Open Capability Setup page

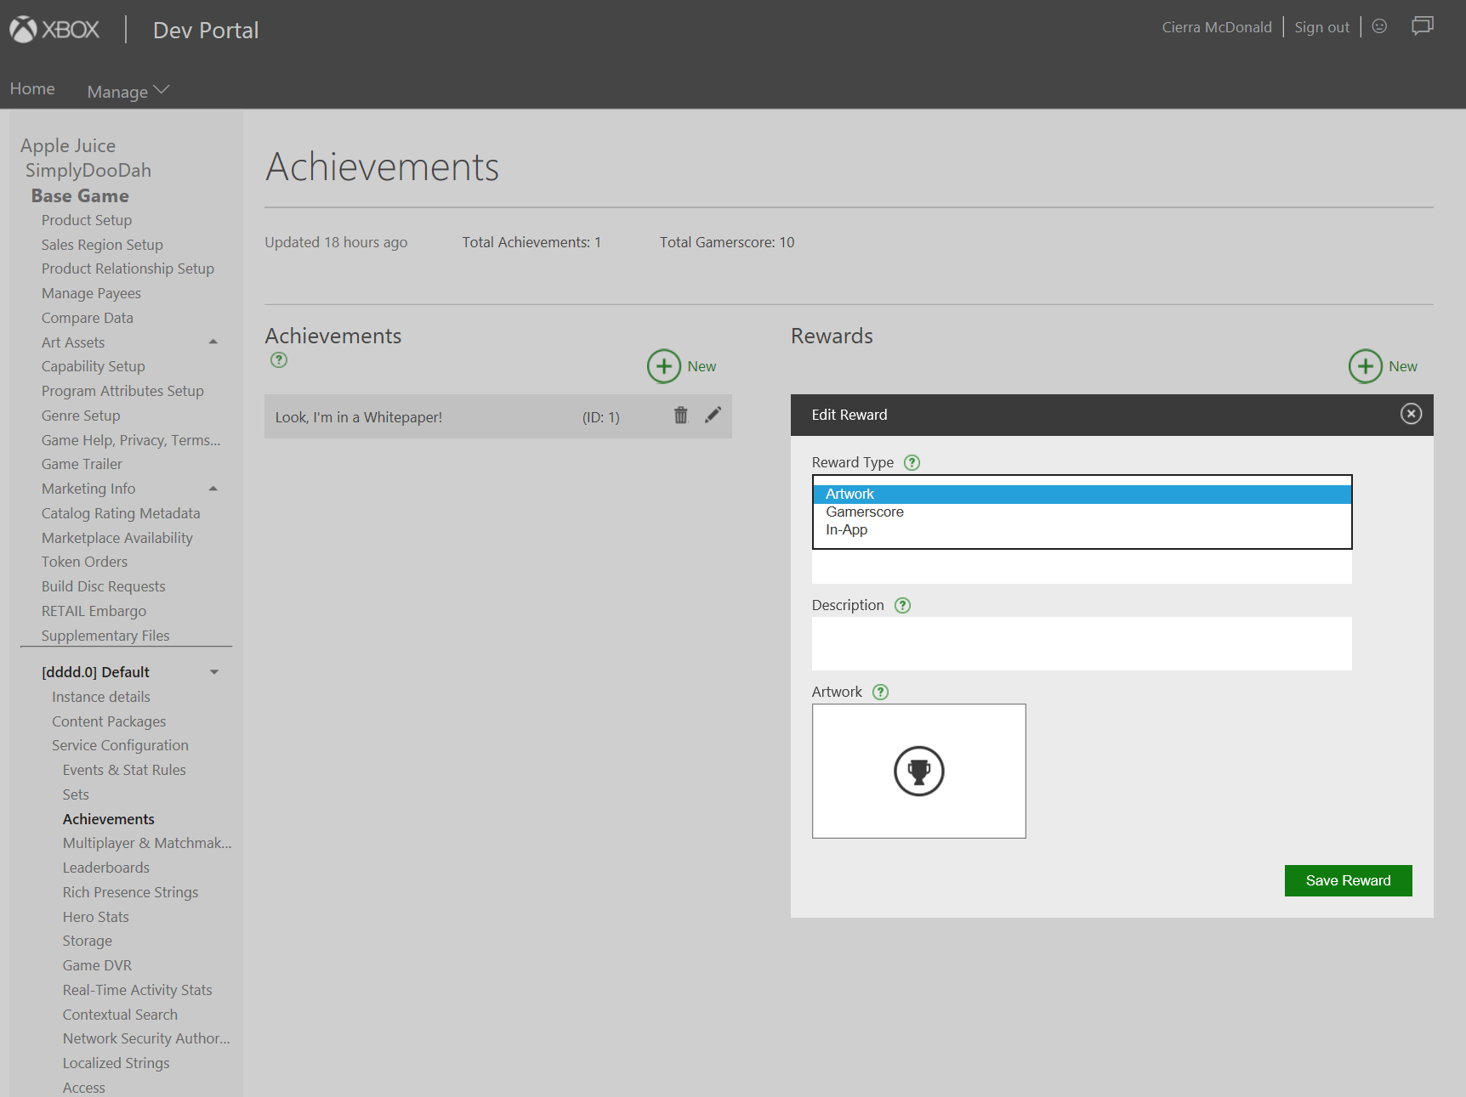[x=94, y=366]
